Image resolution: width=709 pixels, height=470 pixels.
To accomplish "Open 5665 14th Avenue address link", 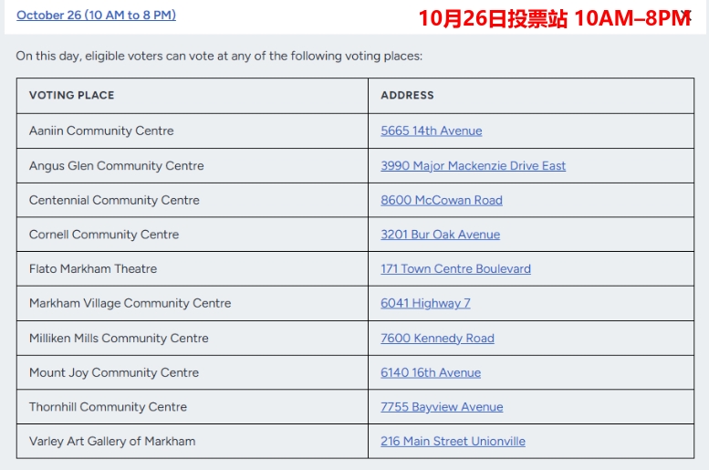I will pyautogui.click(x=431, y=131).
